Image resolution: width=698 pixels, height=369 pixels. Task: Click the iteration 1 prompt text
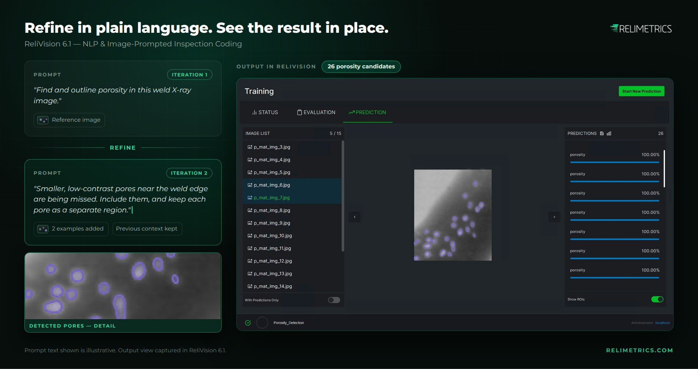point(112,95)
